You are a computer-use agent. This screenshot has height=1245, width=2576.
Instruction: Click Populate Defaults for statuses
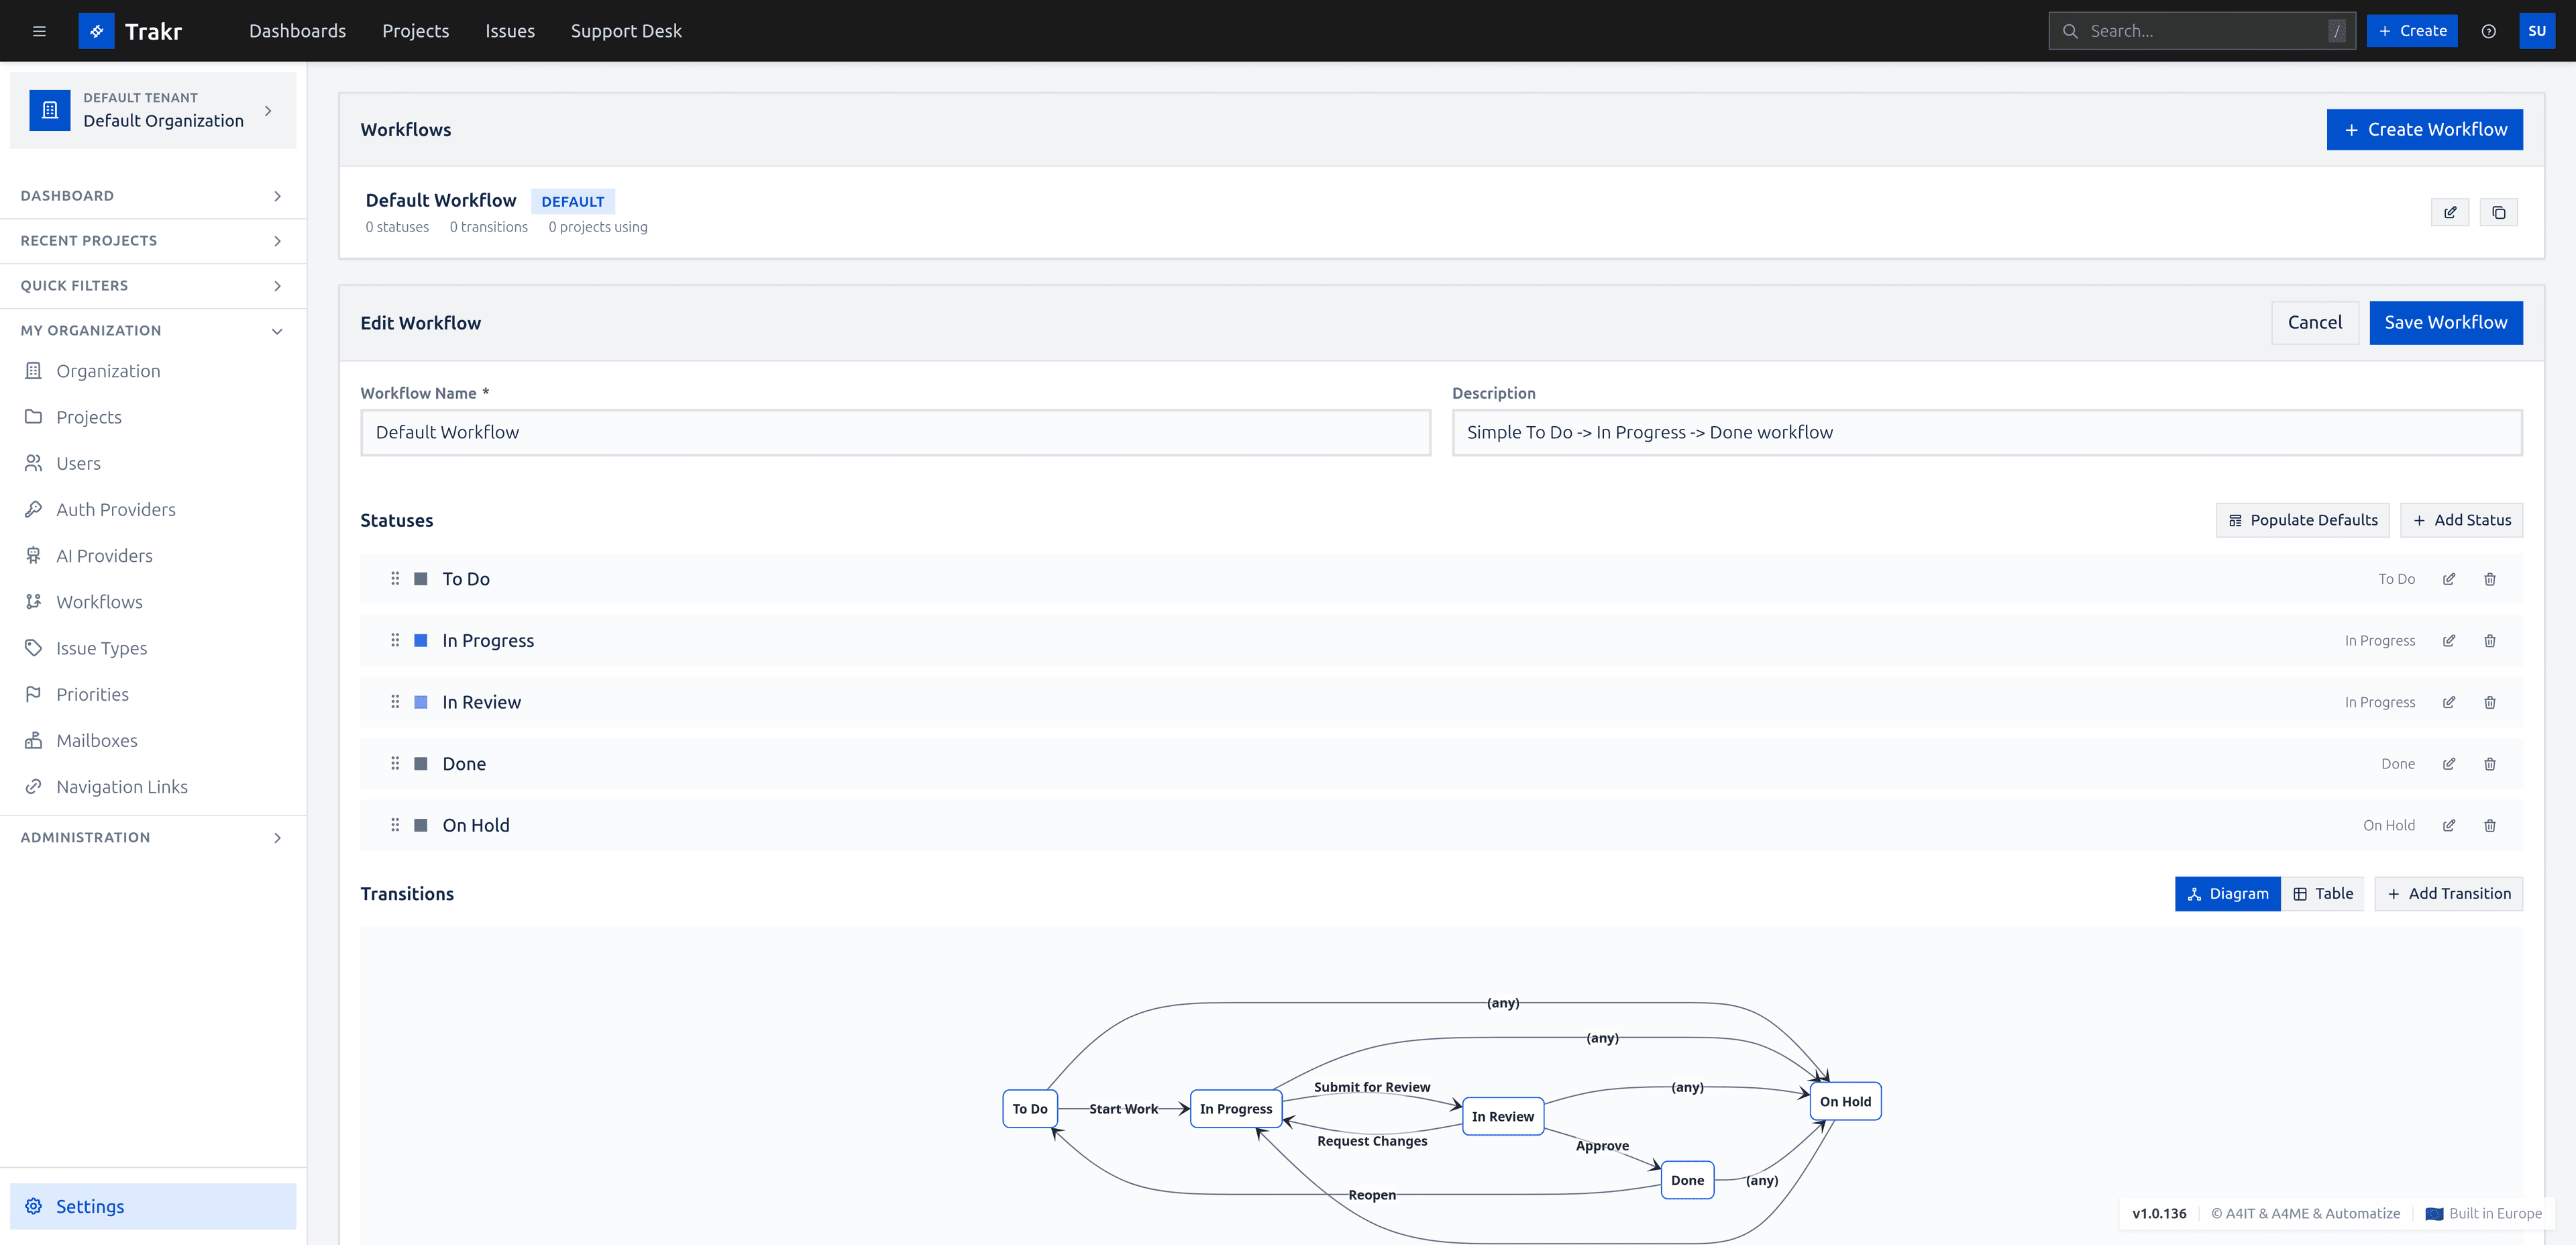pos(2302,519)
